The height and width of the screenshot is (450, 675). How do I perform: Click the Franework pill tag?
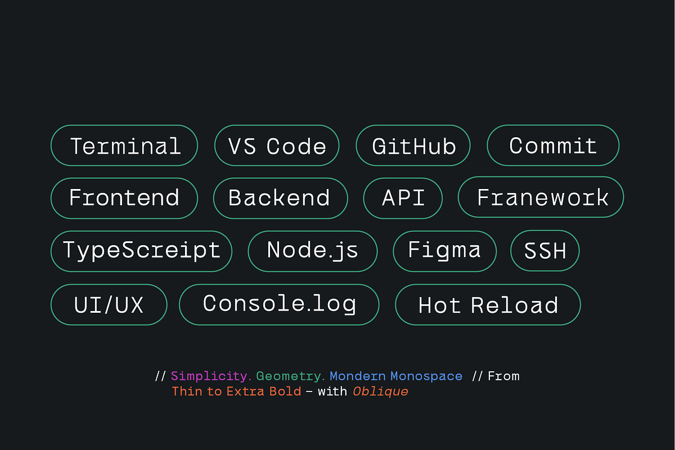tap(541, 197)
